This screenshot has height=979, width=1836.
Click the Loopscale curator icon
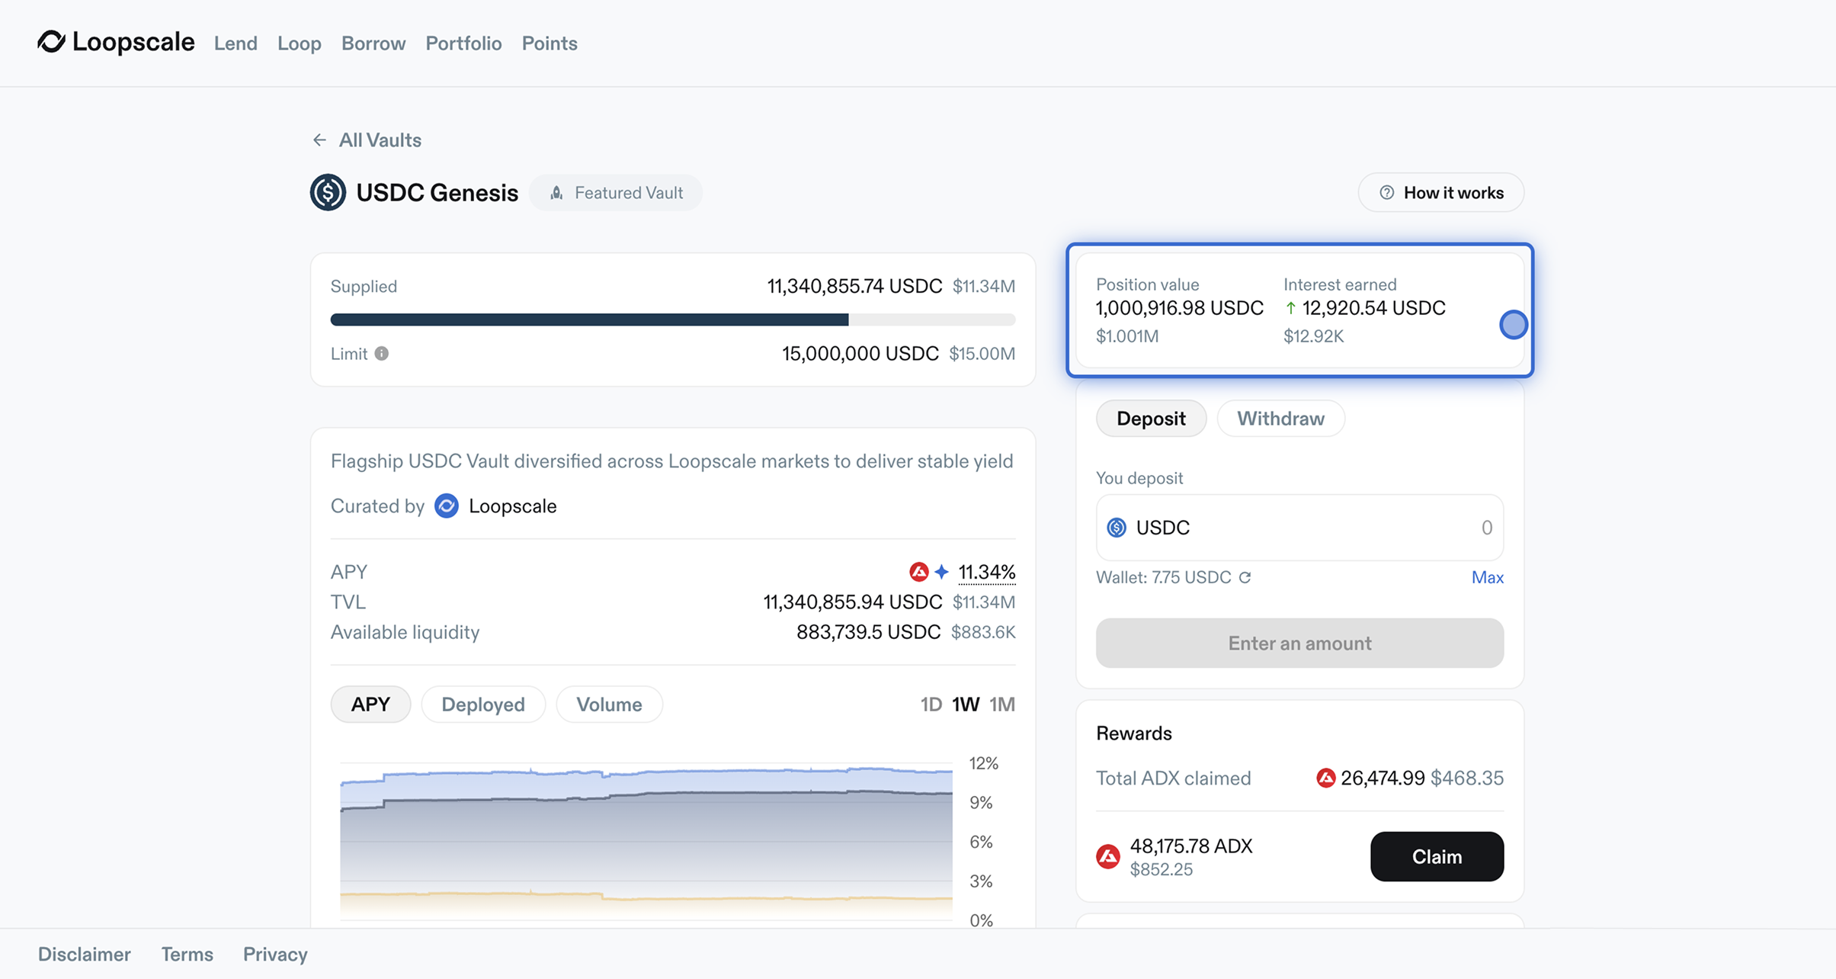[x=447, y=506]
